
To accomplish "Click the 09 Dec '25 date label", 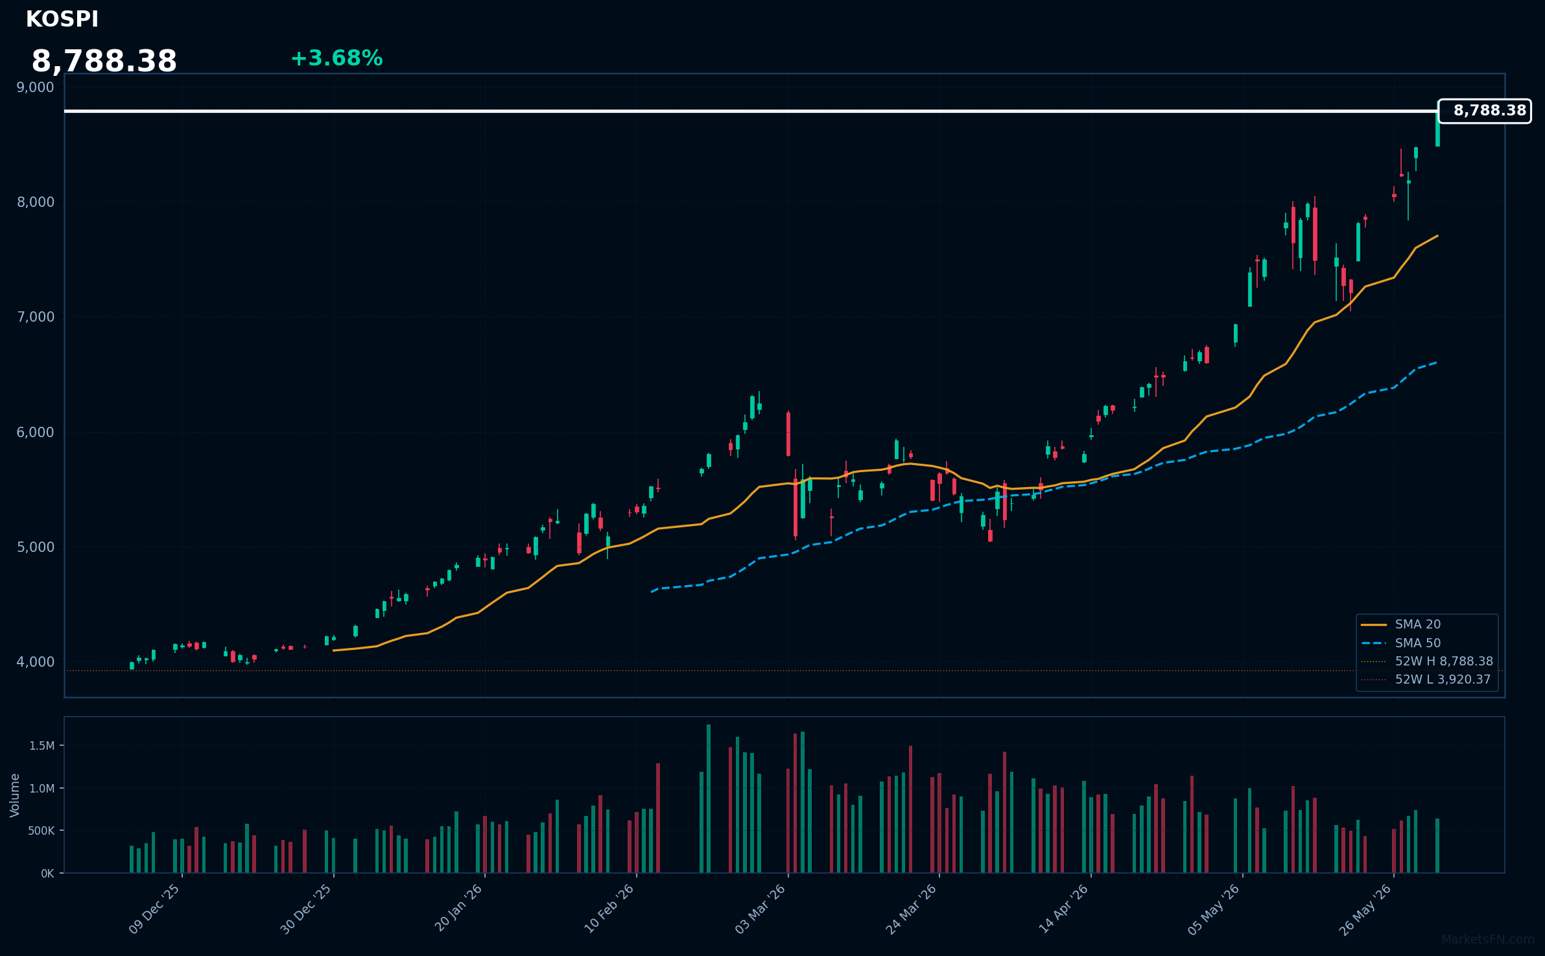I will tap(154, 909).
